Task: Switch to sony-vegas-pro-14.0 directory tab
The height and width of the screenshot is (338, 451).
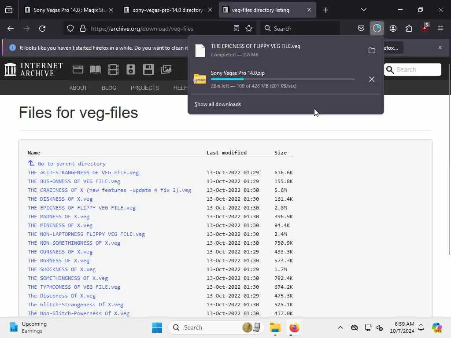Action: pos(168,10)
